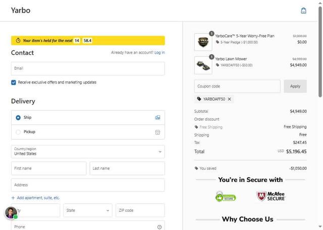Click the tag icon next to 5-Year Pledge
The height and width of the screenshot is (230, 323).
pos(218,42)
